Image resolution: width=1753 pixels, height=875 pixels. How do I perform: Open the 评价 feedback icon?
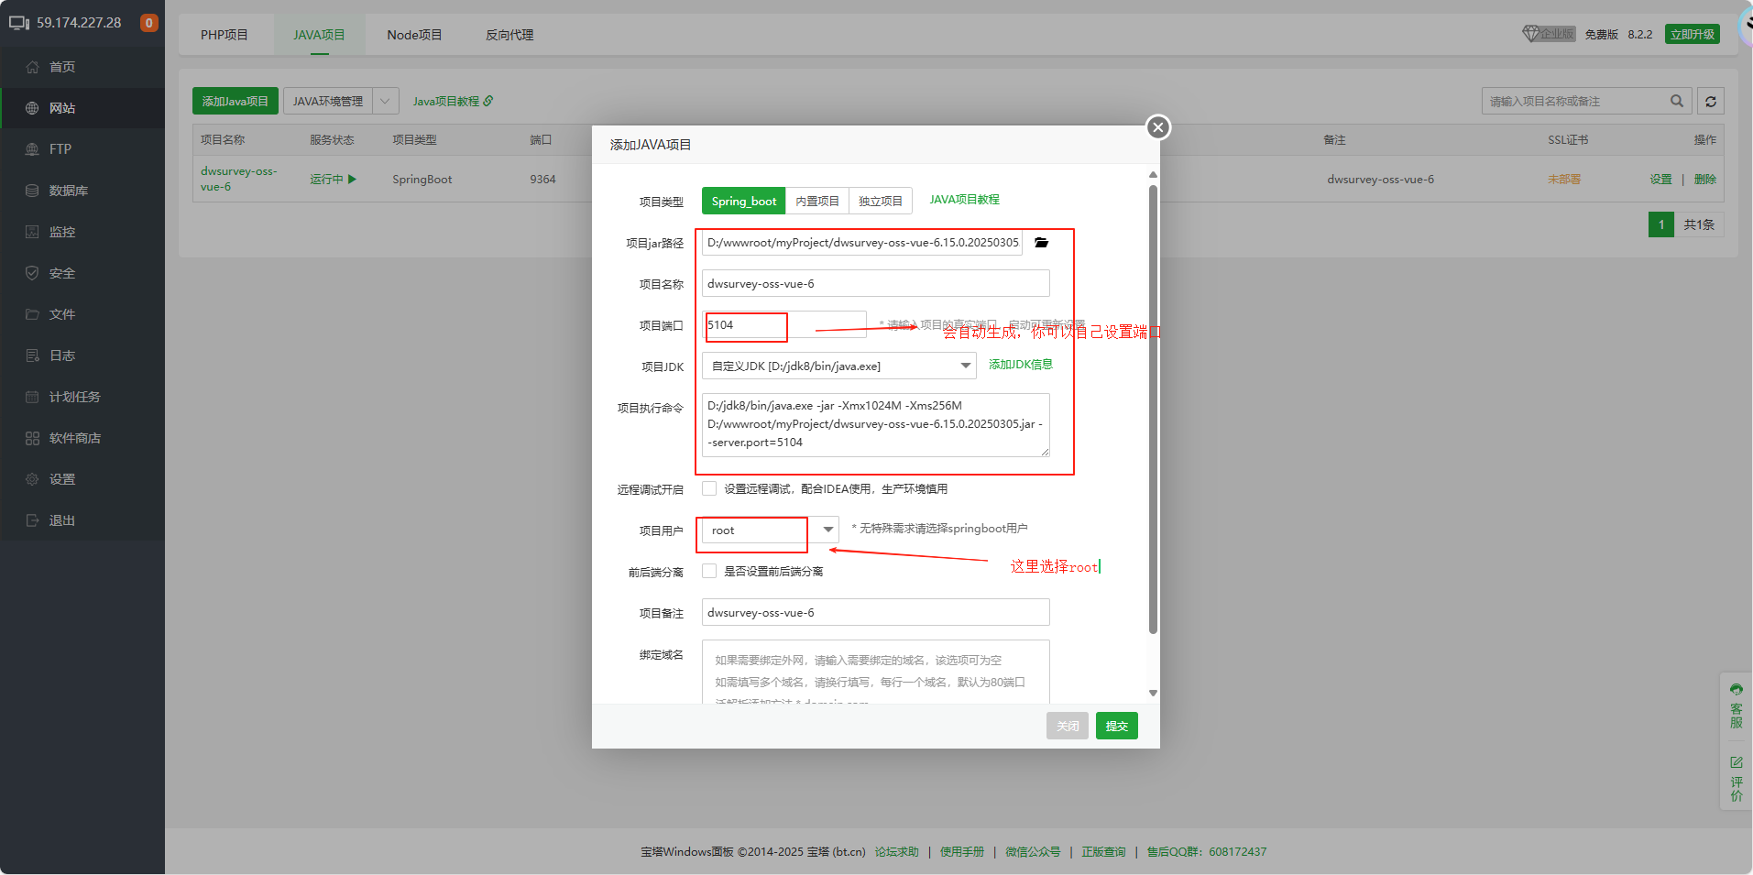(1736, 779)
